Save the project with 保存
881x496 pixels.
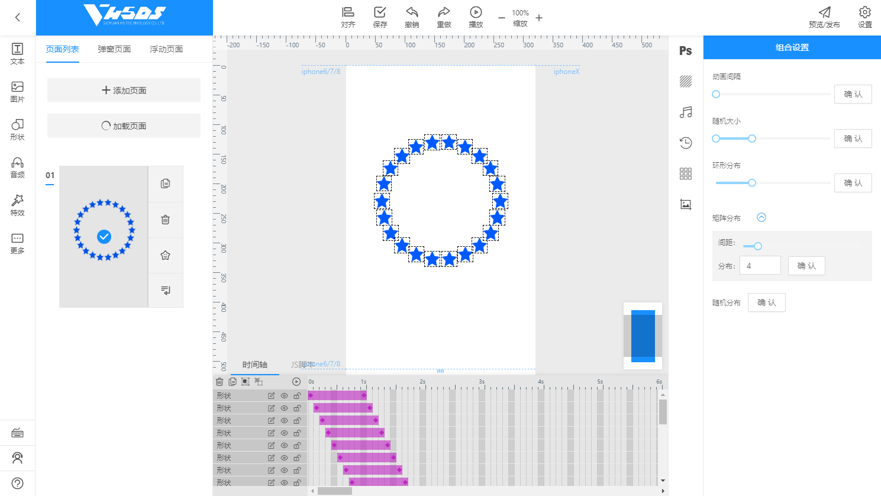click(380, 17)
